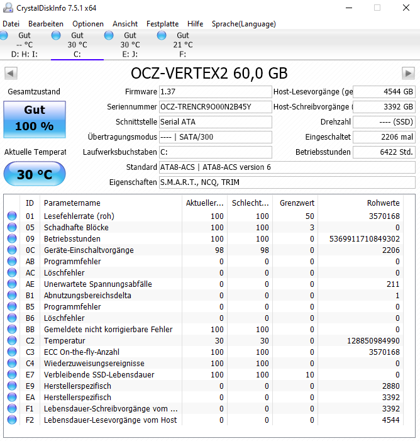Click Eingeschaltet value 2206 mal

[384, 137]
